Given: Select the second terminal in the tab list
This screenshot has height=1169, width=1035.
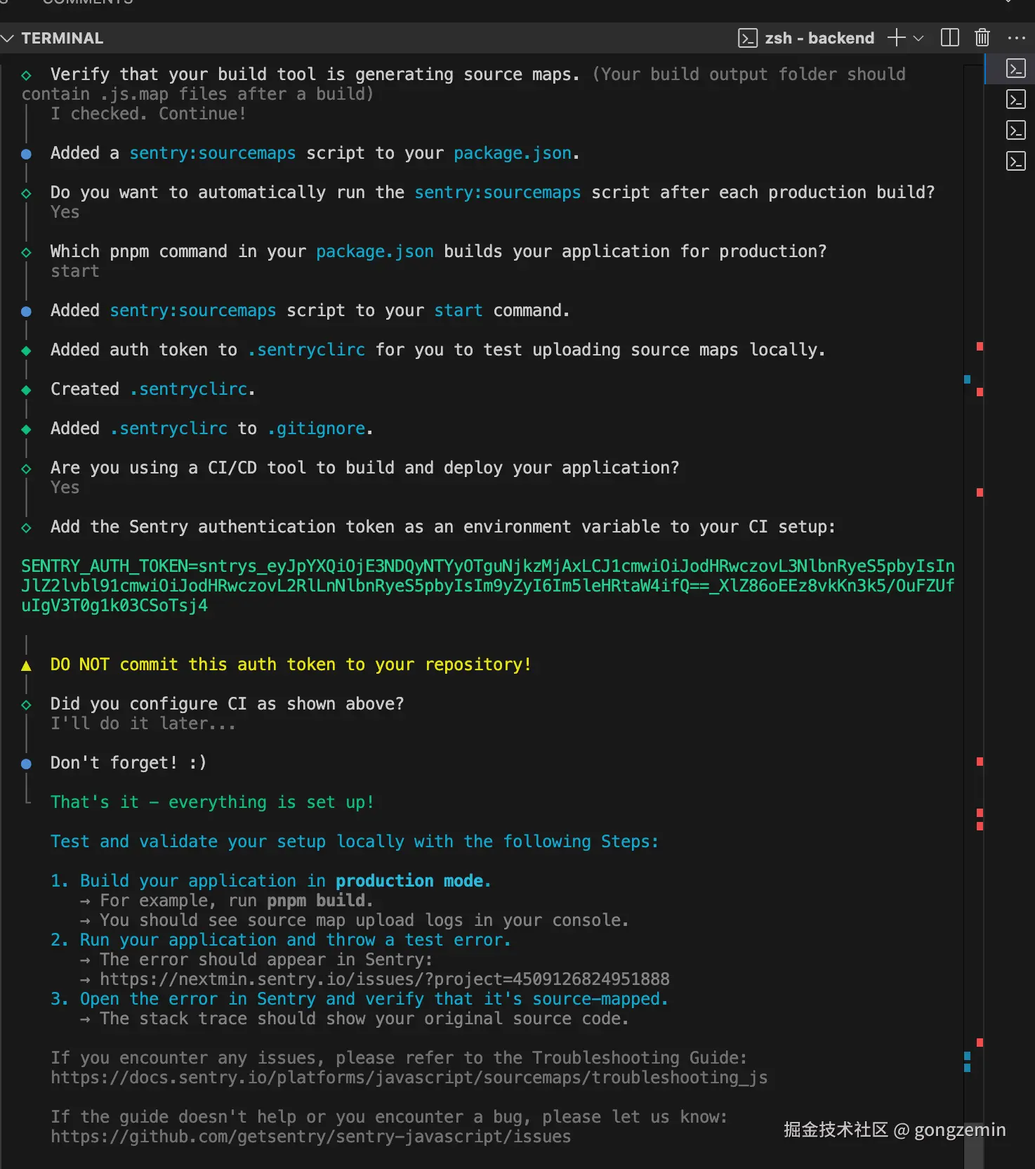Looking at the screenshot, I should [1016, 99].
